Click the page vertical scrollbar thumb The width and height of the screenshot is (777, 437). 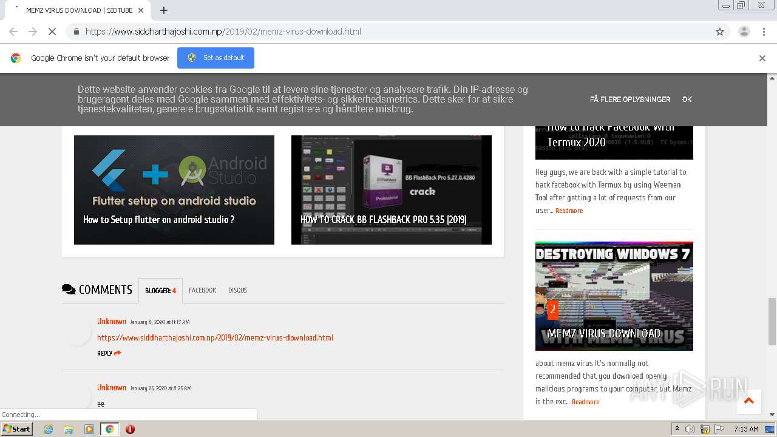tap(772, 321)
